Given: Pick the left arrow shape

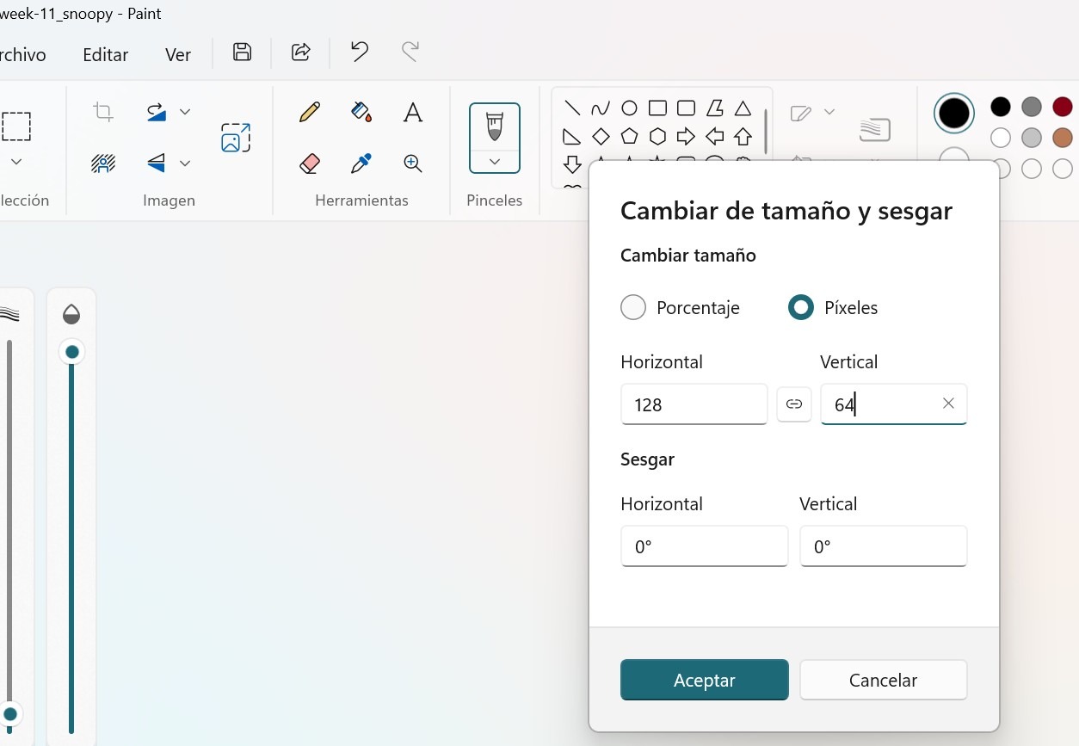Looking at the screenshot, I should coord(714,136).
